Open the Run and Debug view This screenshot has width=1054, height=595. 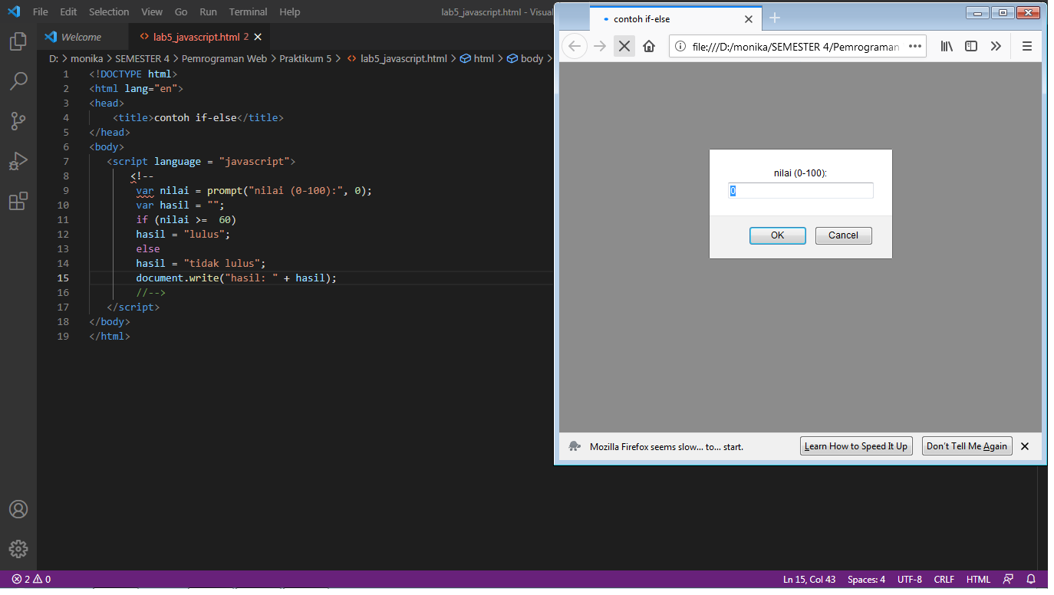coord(18,161)
